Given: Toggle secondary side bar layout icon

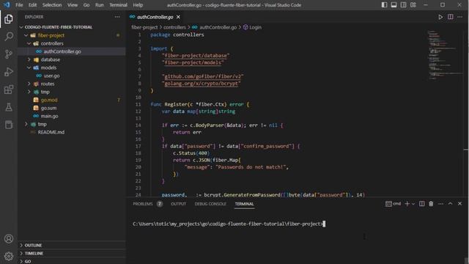Looking at the screenshot, I should point(404,5).
